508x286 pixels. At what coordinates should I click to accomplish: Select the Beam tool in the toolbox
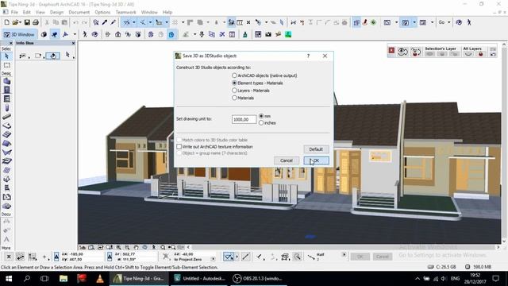(6, 117)
